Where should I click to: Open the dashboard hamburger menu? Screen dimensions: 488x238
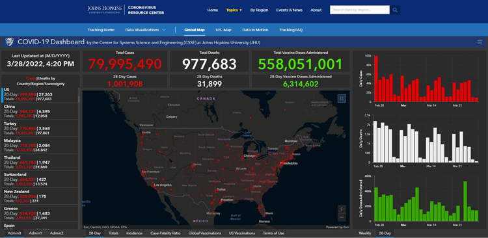pyautogui.click(x=480, y=42)
